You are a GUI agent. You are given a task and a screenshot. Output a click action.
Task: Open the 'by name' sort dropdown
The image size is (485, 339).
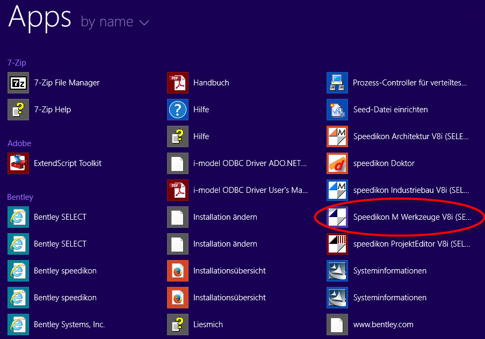[115, 22]
